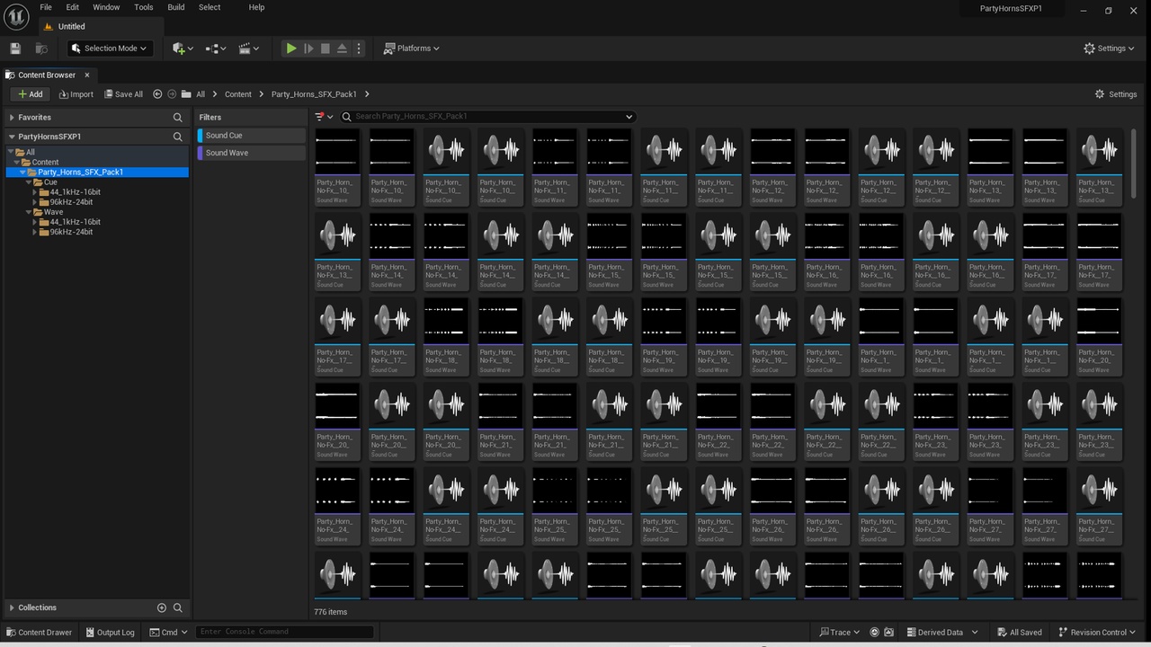Click the folder icon in the path bar
Image resolution: width=1151 pixels, height=647 pixels.
(x=186, y=94)
